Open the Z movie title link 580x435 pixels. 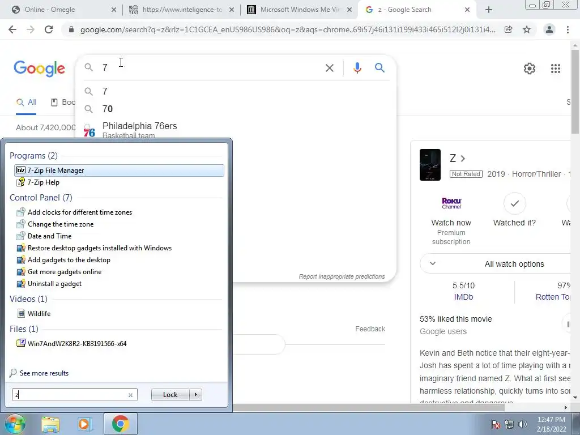click(x=457, y=159)
